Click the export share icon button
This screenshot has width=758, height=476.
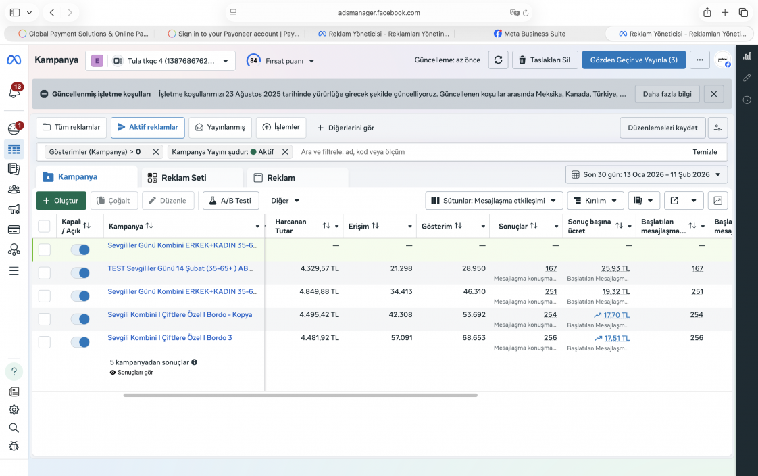point(674,201)
